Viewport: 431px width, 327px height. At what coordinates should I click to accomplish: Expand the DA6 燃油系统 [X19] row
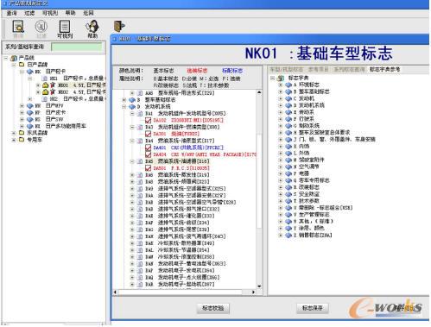point(132,175)
